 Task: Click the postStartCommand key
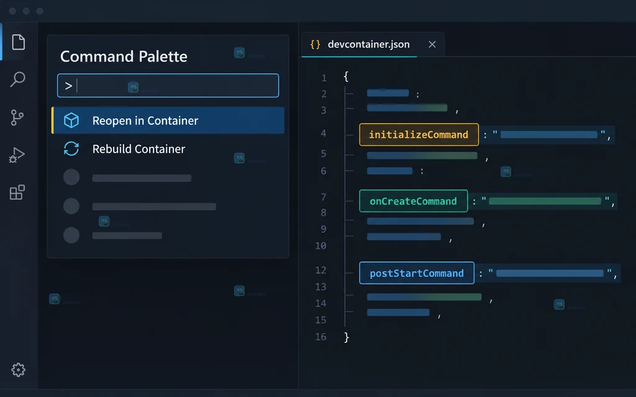[x=417, y=273]
